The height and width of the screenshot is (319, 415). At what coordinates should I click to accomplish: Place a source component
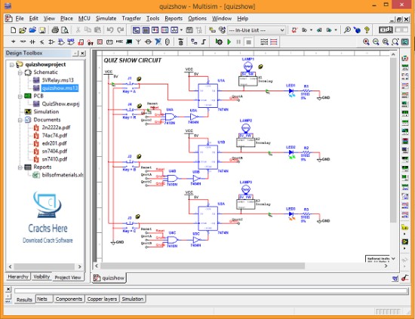(x=14, y=41)
